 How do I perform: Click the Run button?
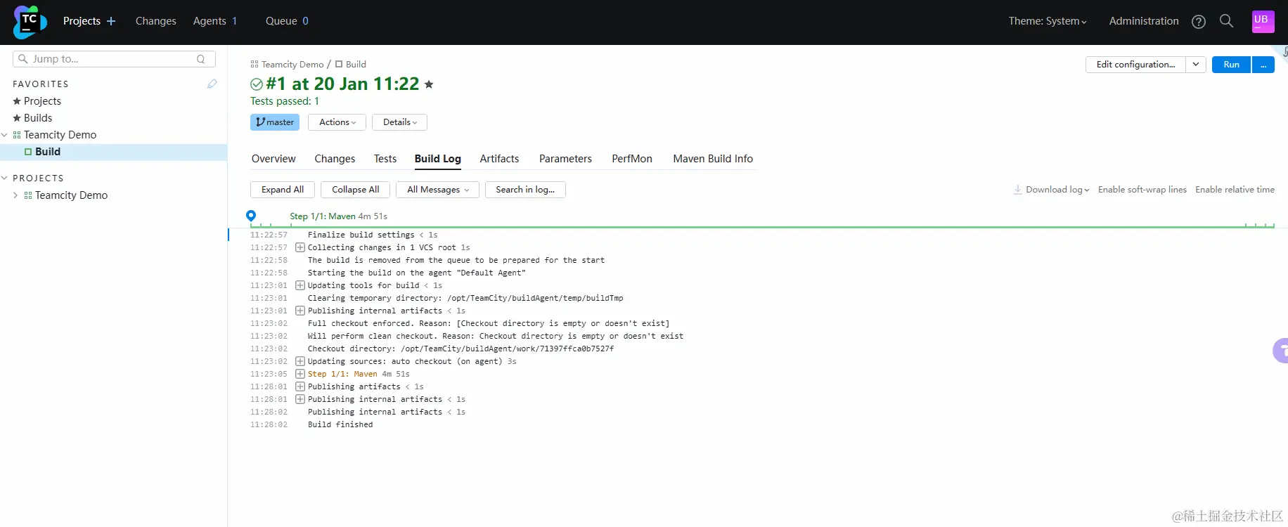click(1232, 65)
